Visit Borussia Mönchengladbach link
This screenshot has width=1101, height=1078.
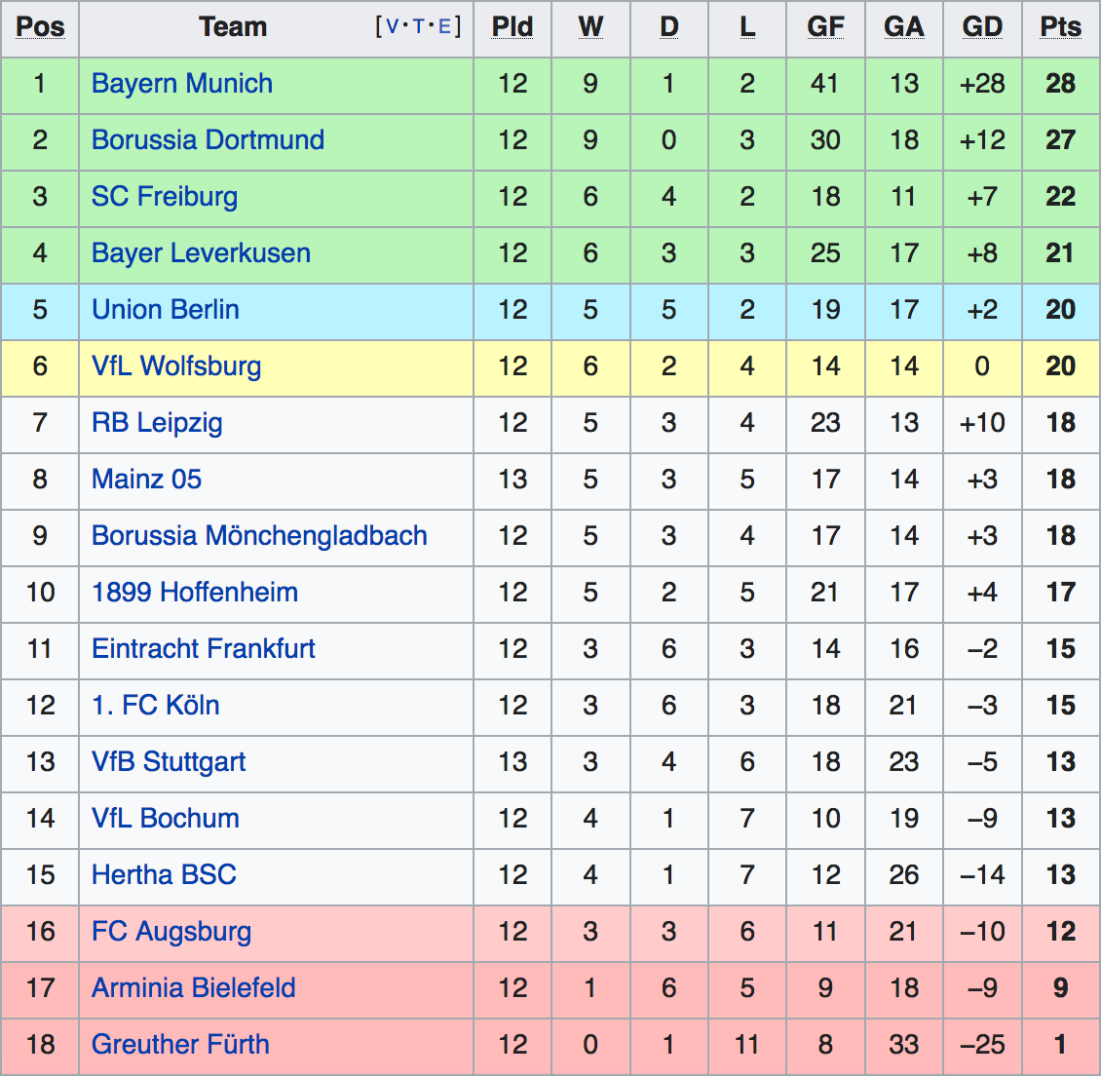click(259, 536)
